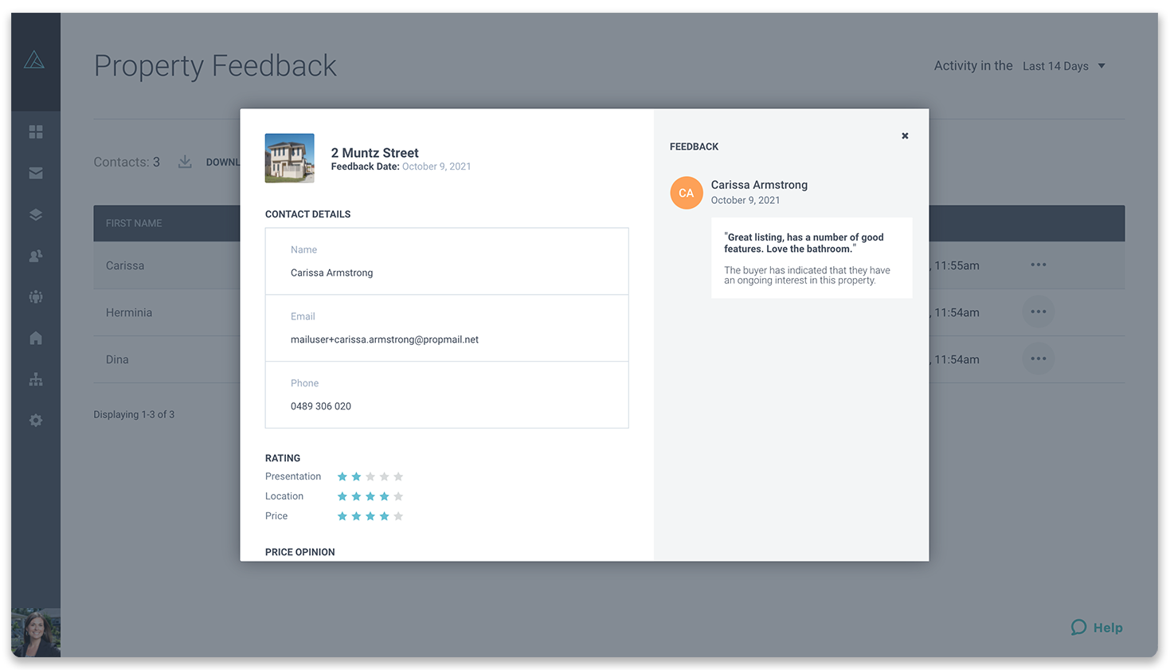This screenshot has width=1170, height=670.
Task: Open the Reports hierarchy icon in sidebar
Action: pyautogui.click(x=36, y=379)
